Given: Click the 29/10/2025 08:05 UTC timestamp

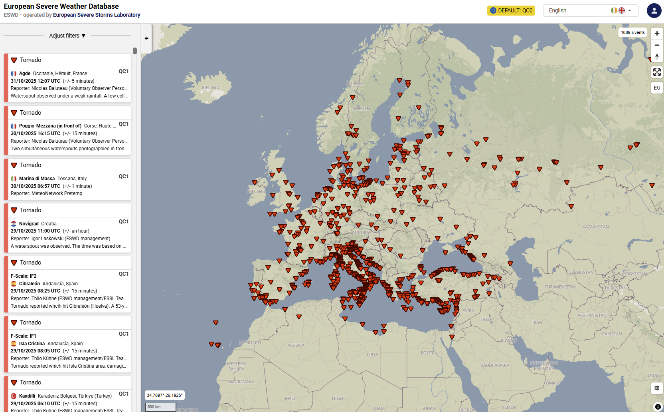Looking at the screenshot, I should (x=36, y=351).
